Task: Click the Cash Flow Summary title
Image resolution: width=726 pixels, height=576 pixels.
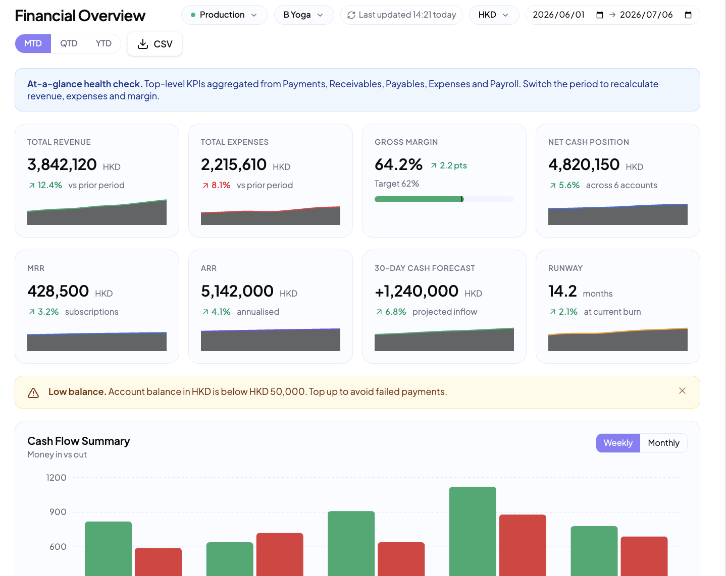Action: pos(79,441)
